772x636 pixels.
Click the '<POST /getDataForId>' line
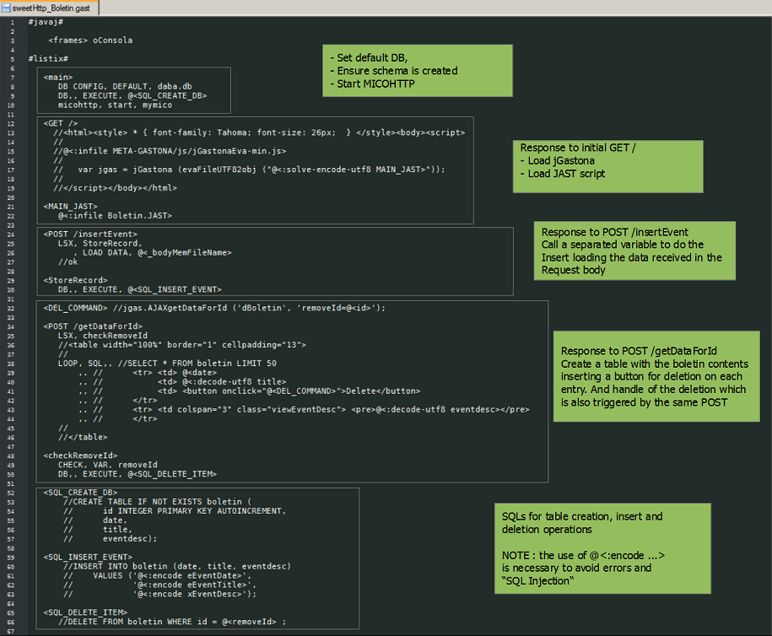pyautogui.click(x=93, y=326)
